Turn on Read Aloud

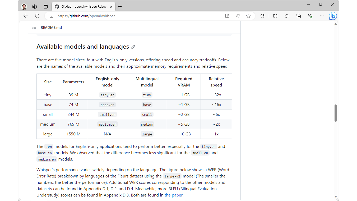(x=238, y=16)
